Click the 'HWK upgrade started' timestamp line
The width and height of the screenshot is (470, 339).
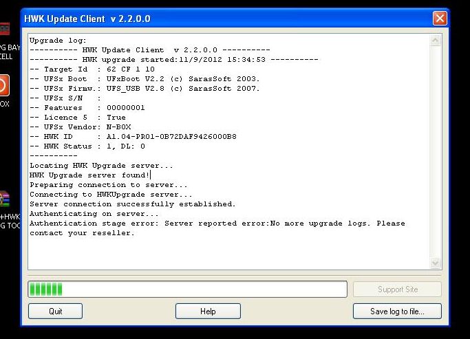pos(174,60)
